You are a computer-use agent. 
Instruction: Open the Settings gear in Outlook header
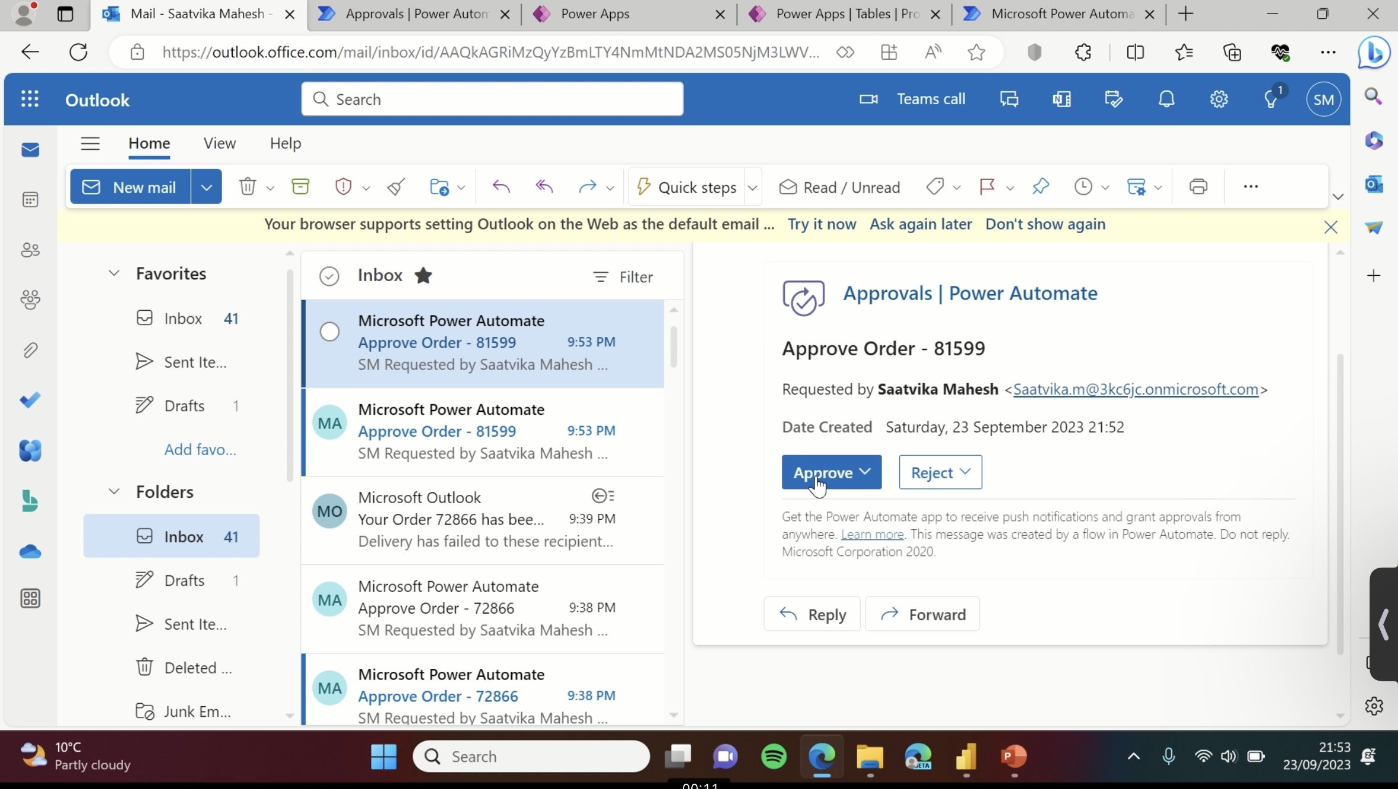[x=1219, y=99]
